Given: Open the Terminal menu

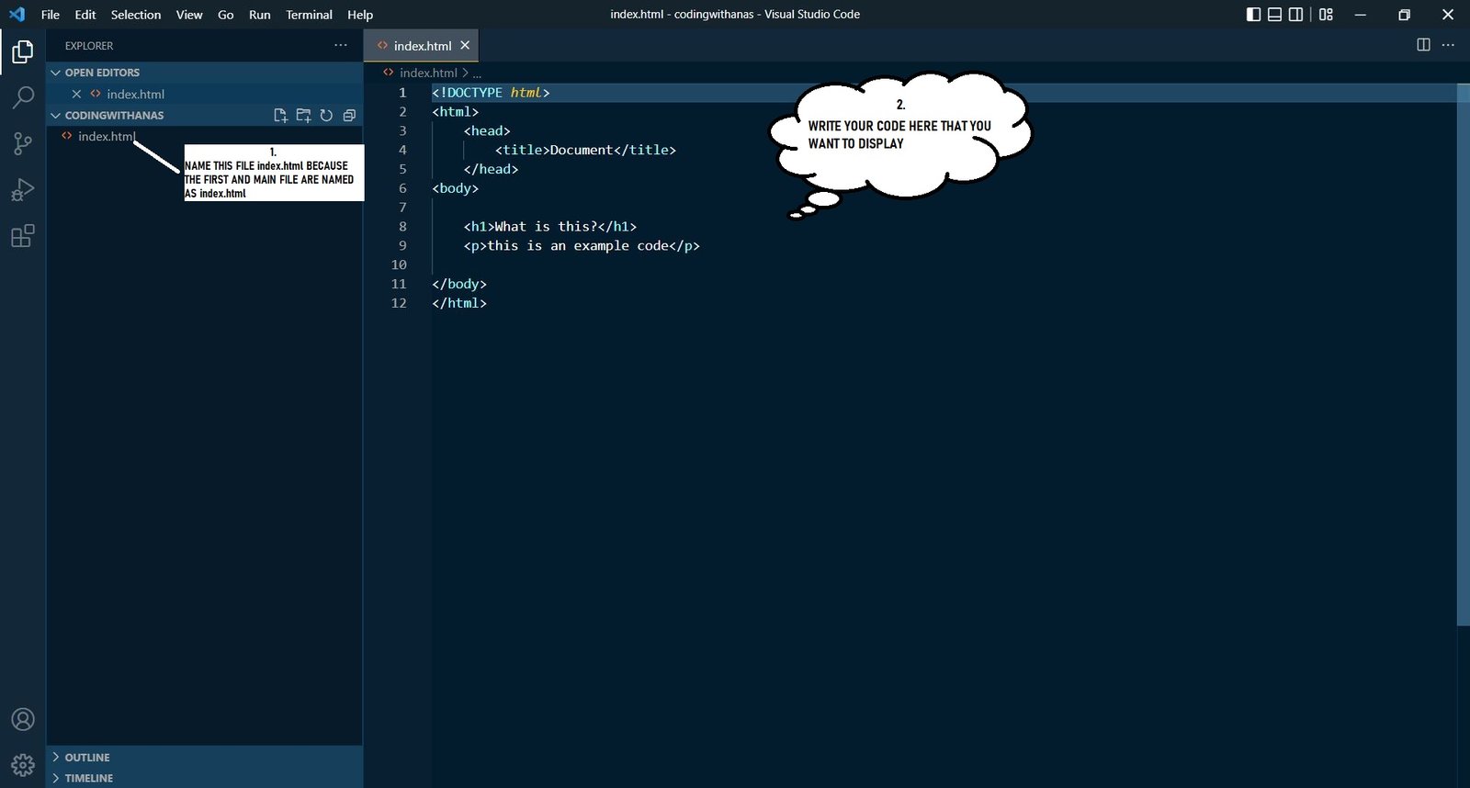Looking at the screenshot, I should [309, 14].
